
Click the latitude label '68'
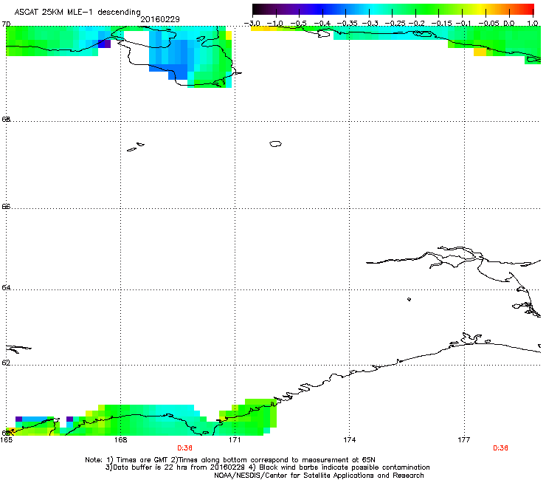tap(6, 119)
